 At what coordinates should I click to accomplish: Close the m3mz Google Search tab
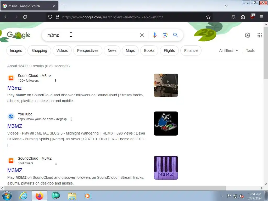[x=54, y=6]
